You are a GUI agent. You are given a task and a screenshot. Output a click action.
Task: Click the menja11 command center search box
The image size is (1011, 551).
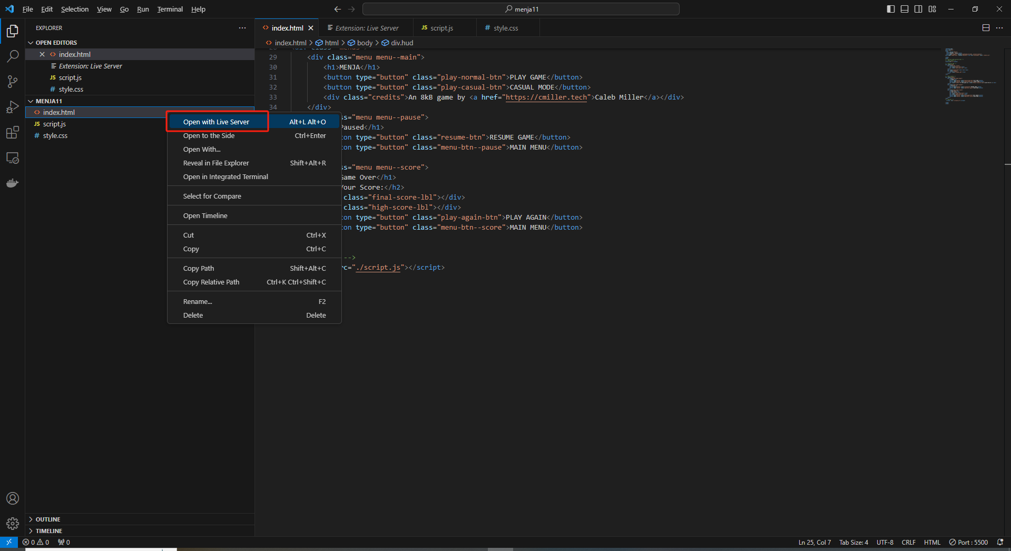(521, 9)
